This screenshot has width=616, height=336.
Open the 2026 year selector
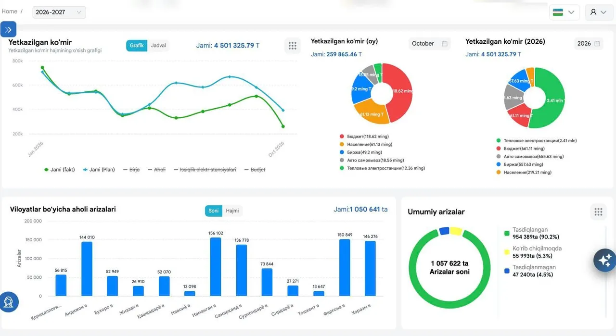click(x=589, y=44)
